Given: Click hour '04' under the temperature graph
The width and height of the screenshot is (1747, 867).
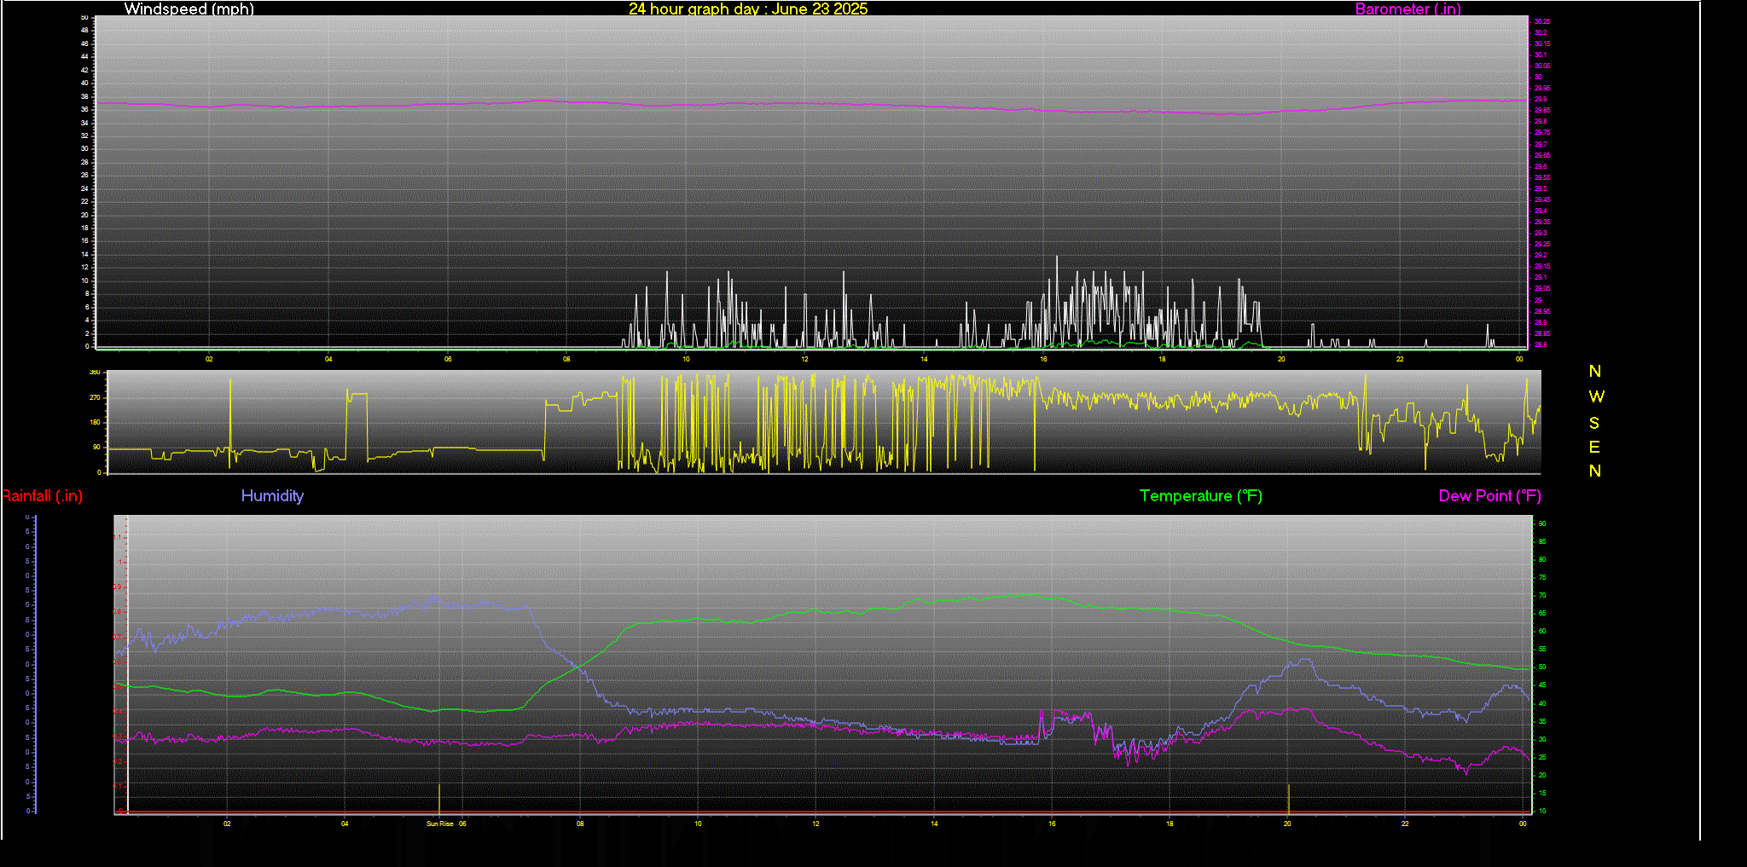Looking at the screenshot, I should (x=345, y=824).
